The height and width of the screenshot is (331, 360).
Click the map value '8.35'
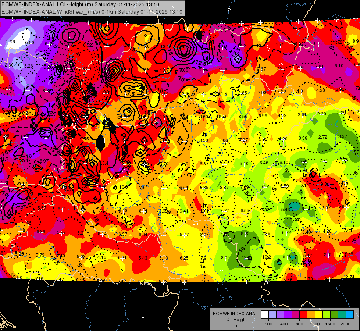(204, 188)
